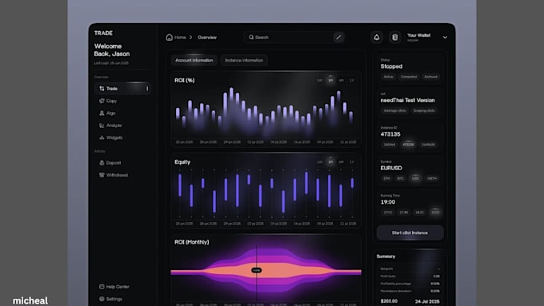Viewport: 544px width, 306px height.
Task: Select 1Y range on Equity chart
Action: click(351, 162)
